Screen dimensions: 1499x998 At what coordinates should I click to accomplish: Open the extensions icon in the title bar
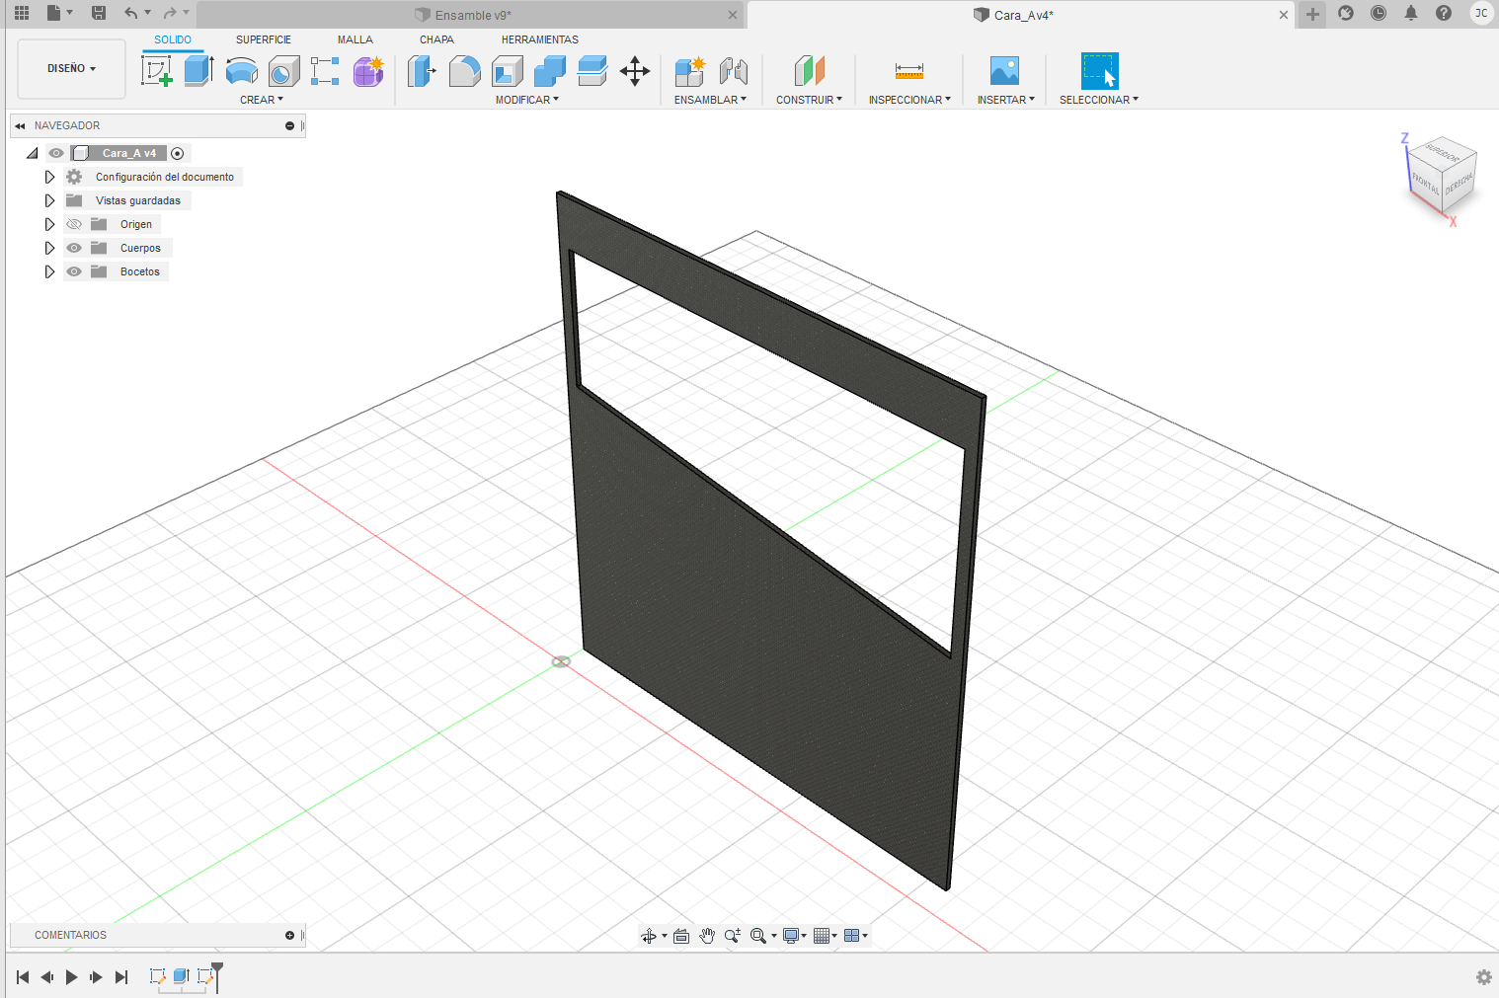pyautogui.click(x=1346, y=13)
